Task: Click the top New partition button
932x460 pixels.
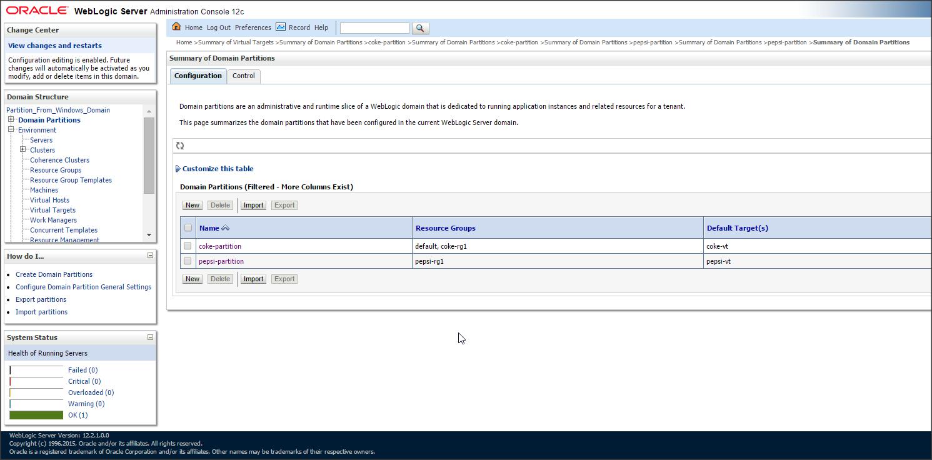Action: [192, 205]
